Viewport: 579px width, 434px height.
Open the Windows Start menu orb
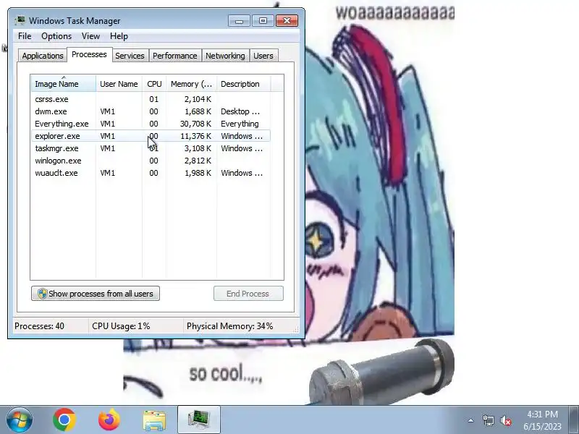[20, 420]
